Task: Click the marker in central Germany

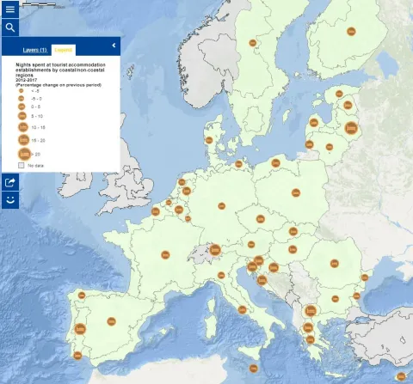Action: (221, 206)
